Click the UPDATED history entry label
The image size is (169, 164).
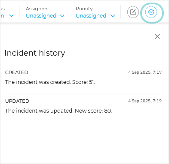(x=17, y=101)
